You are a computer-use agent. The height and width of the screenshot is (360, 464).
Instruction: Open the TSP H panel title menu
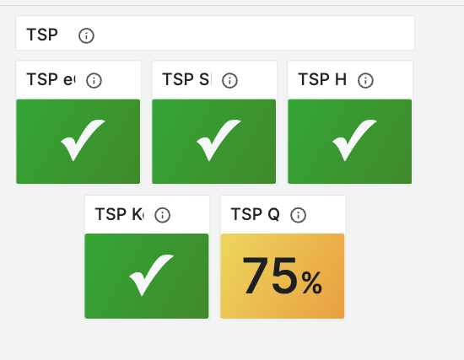point(322,79)
